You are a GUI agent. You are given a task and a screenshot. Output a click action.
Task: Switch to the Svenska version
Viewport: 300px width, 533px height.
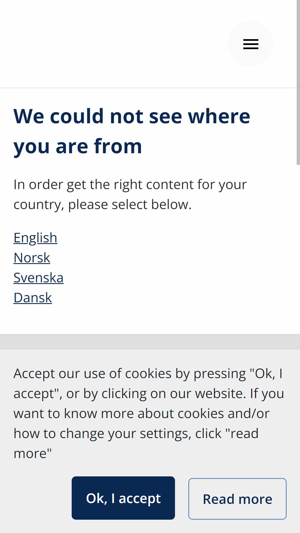click(38, 278)
